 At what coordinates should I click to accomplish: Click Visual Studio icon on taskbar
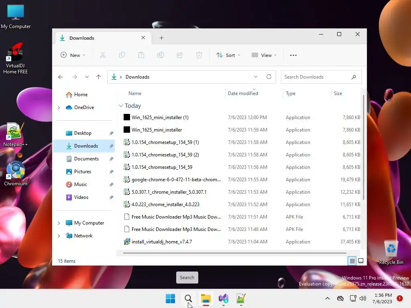(223, 298)
